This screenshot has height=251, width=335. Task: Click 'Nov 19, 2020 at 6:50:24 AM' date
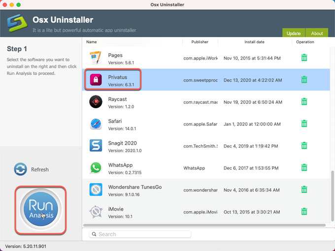pyautogui.click(x=253, y=102)
